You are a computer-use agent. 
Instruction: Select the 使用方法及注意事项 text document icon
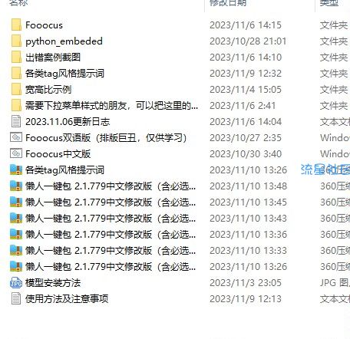16,298
